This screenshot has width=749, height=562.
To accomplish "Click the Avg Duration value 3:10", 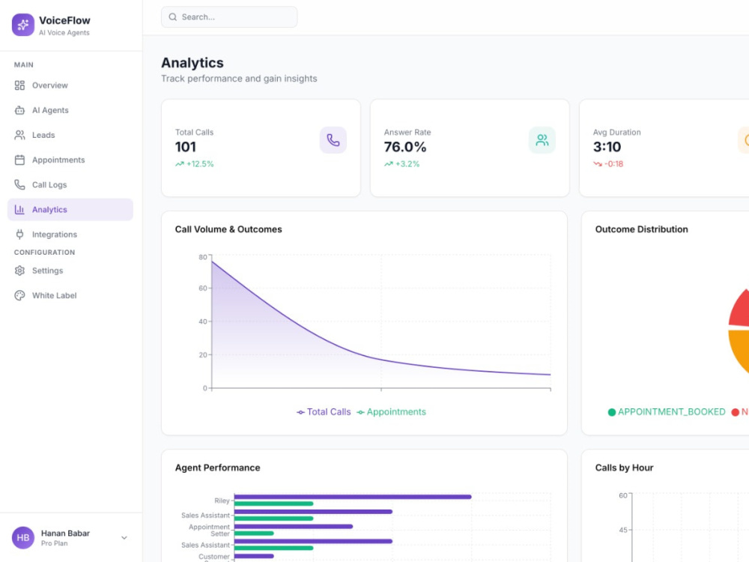I will click(x=607, y=147).
